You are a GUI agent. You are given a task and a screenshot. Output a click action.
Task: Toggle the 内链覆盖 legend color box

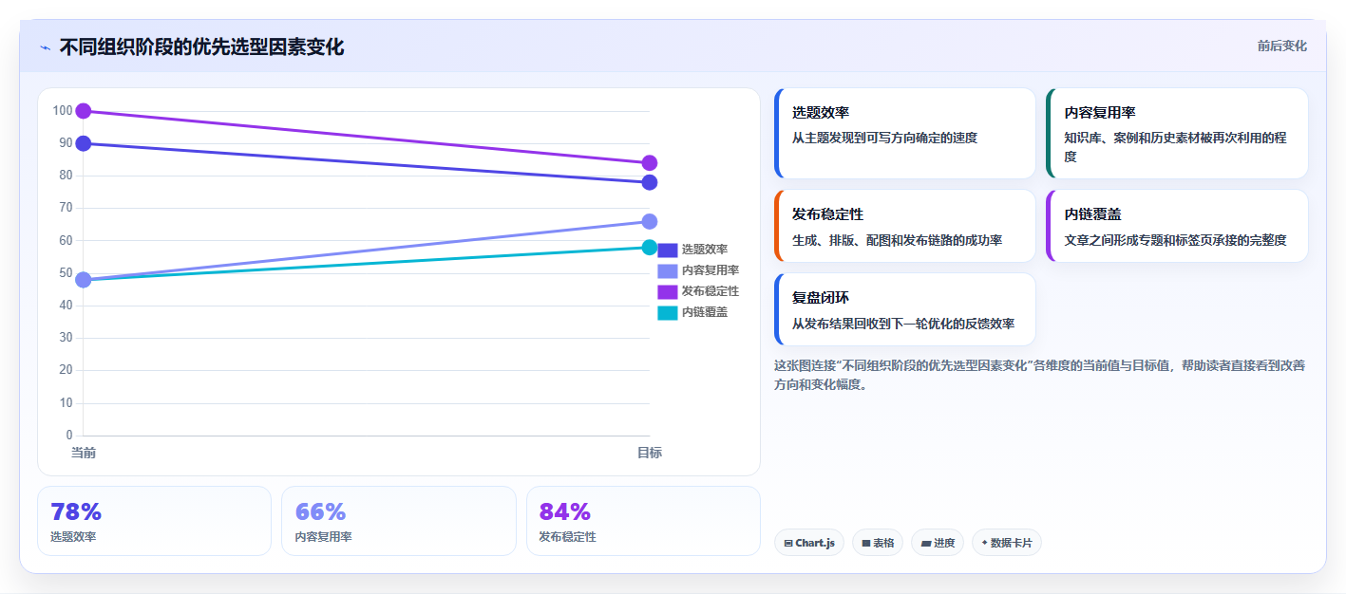(x=668, y=312)
